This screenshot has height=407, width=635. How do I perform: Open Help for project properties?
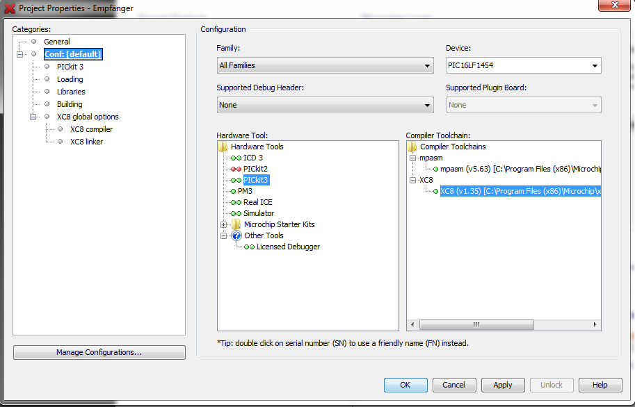pos(600,385)
